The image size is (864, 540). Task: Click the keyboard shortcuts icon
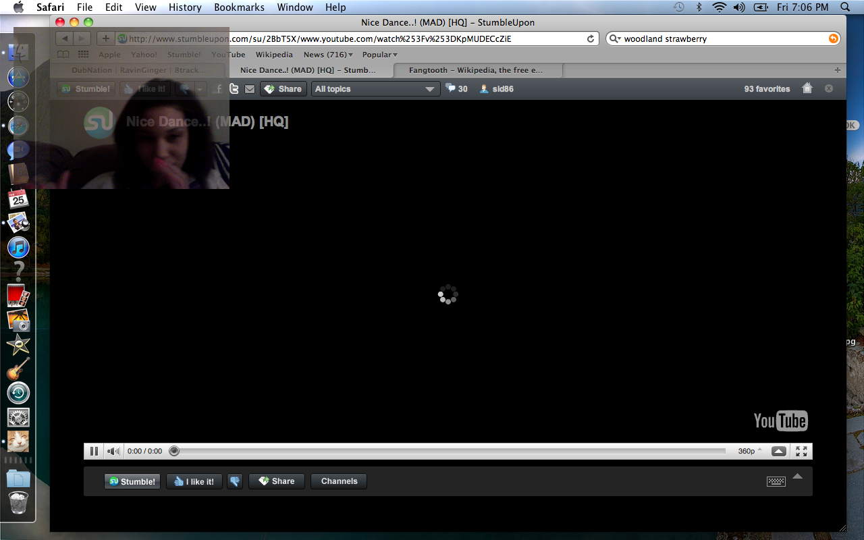[776, 481]
